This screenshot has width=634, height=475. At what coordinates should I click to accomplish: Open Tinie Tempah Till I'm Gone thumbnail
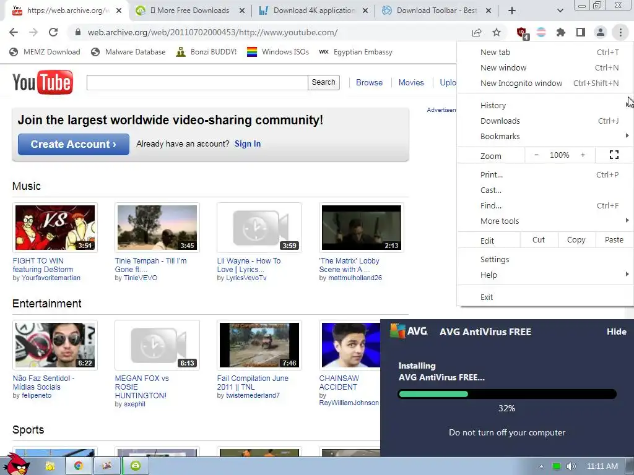[x=157, y=228]
